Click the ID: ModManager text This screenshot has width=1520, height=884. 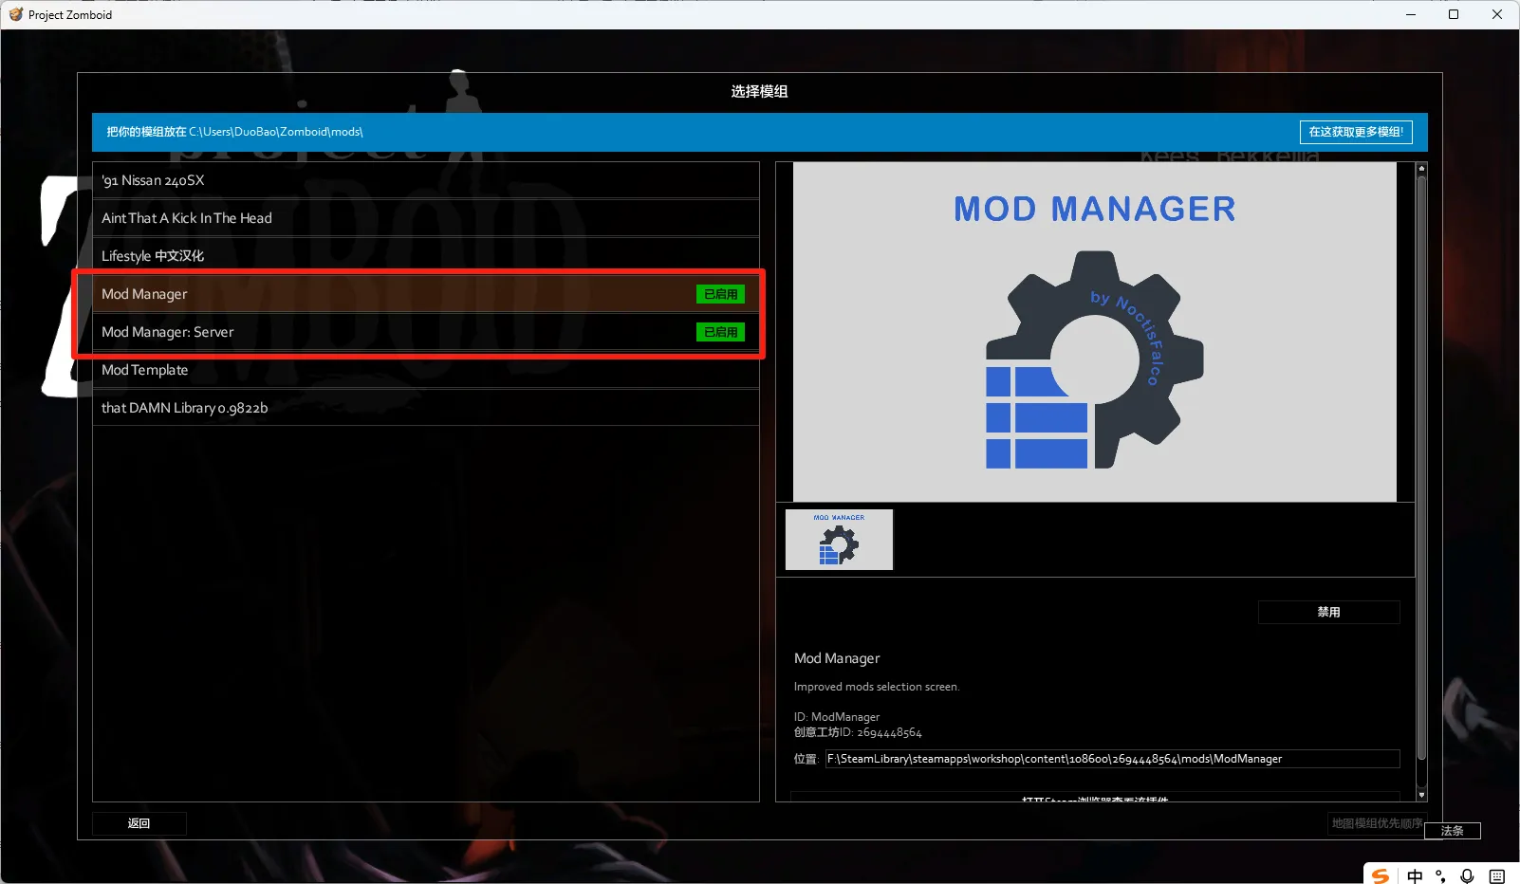(x=837, y=717)
